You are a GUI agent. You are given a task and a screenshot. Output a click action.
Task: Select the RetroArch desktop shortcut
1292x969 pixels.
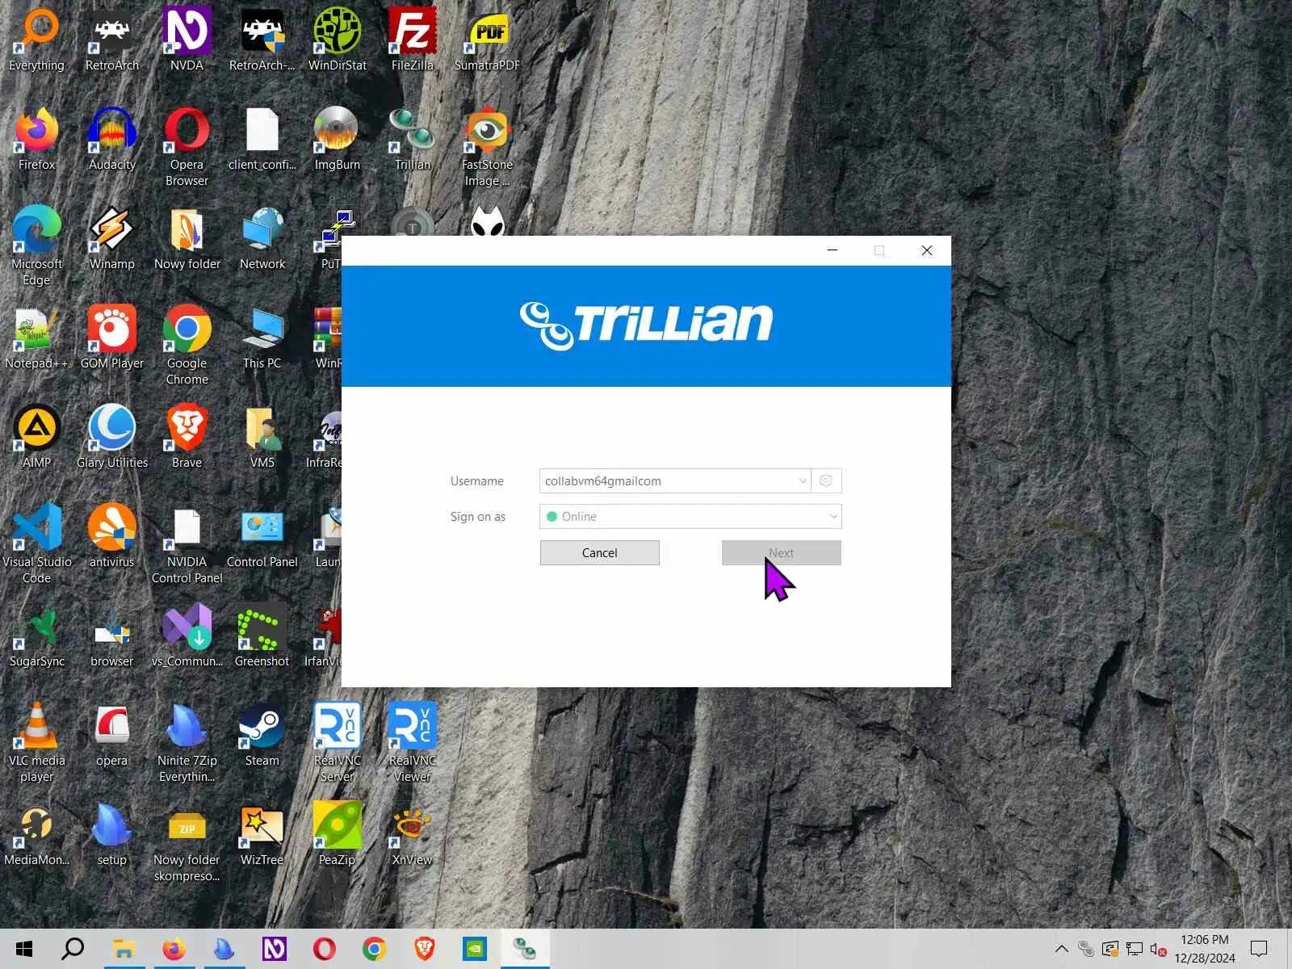click(112, 40)
